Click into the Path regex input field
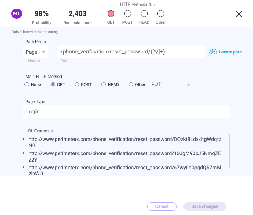This screenshot has width=253, height=215. click(131, 52)
